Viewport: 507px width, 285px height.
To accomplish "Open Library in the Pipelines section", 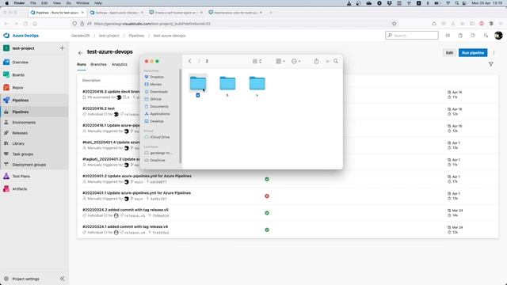I will point(18,143).
